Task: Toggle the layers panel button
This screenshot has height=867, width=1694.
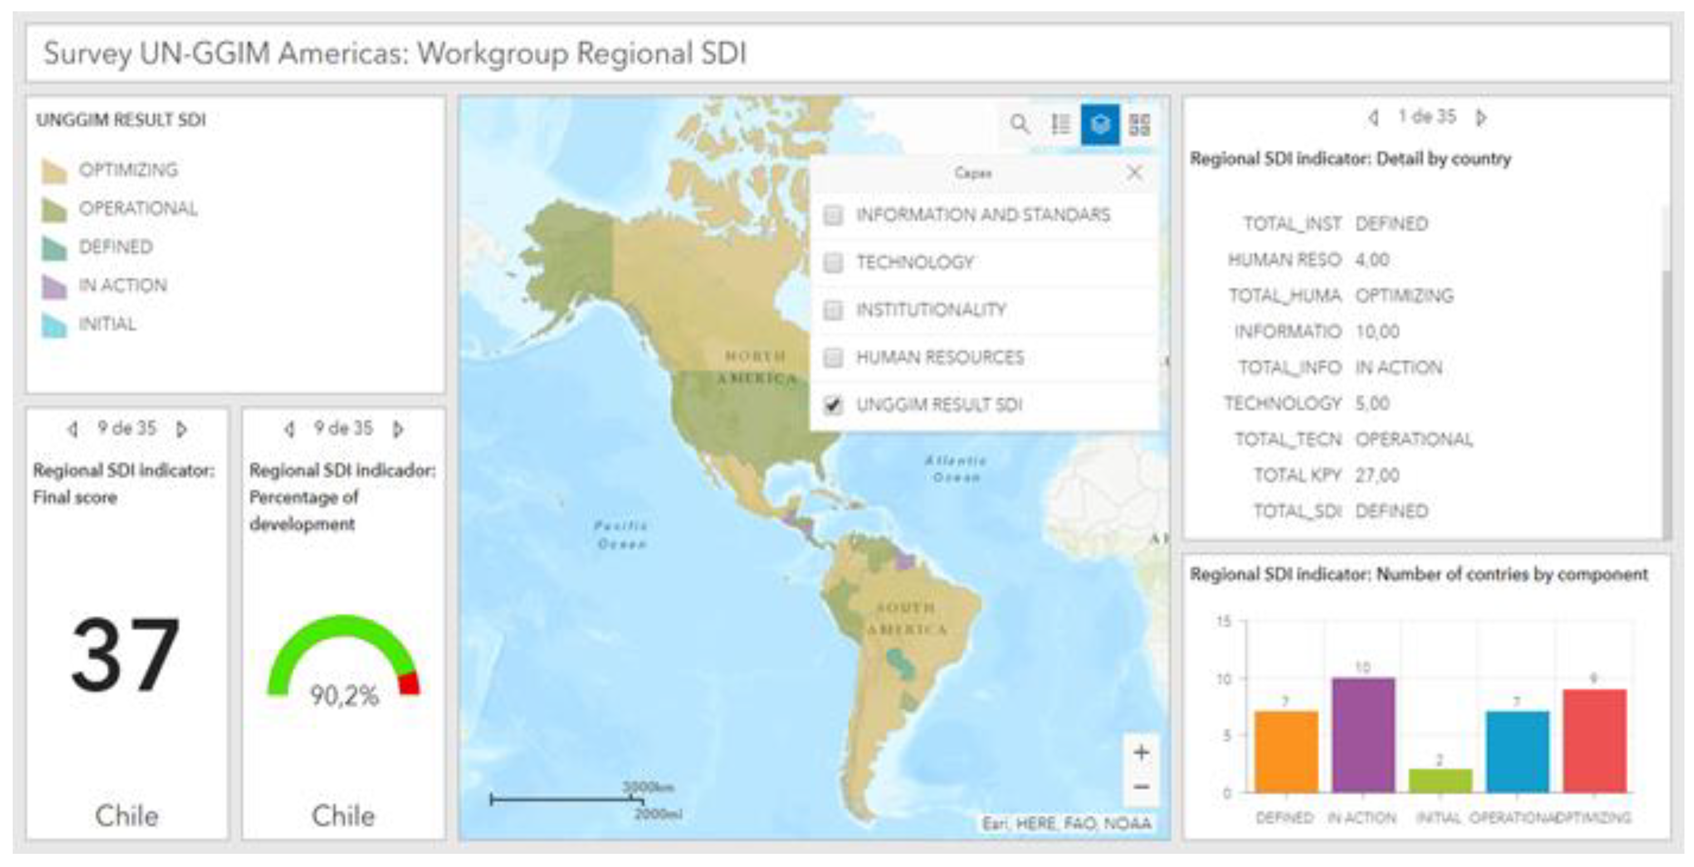Action: pyautogui.click(x=1100, y=124)
